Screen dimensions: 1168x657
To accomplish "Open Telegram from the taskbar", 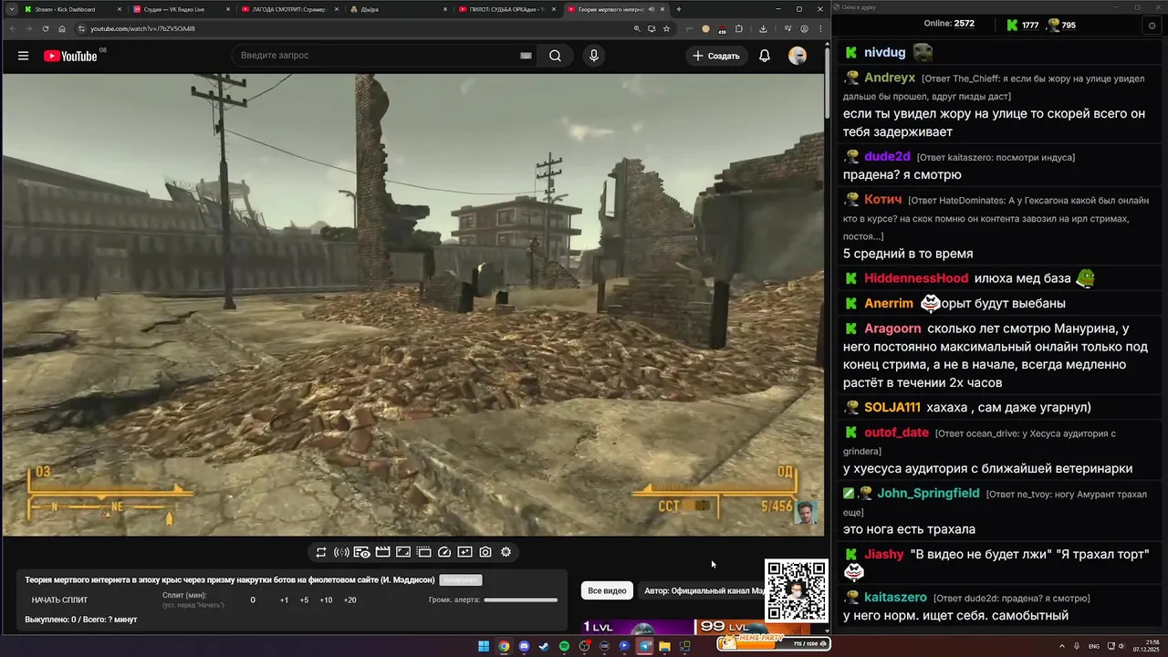I will coord(644,646).
